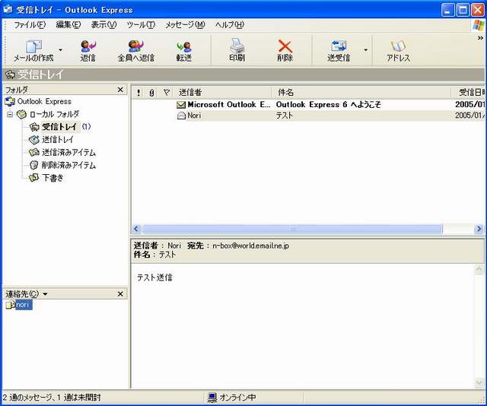Viewport: 487px width, 406px height.
Task: Click the テスト送信 message body text
Action: (x=154, y=278)
